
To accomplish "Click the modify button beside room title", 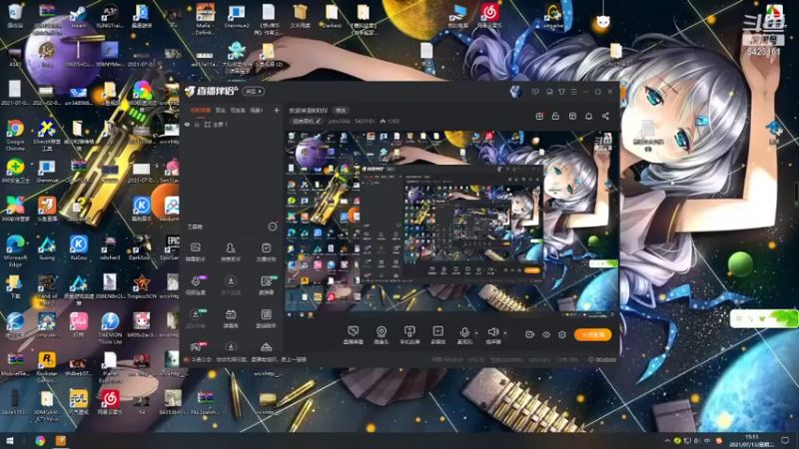I will point(341,111).
